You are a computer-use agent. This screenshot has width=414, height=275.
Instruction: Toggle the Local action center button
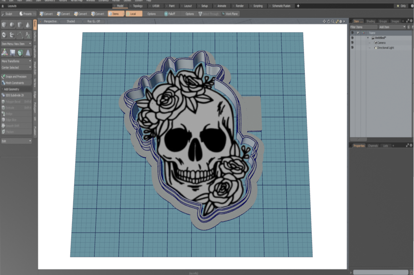(134, 14)
